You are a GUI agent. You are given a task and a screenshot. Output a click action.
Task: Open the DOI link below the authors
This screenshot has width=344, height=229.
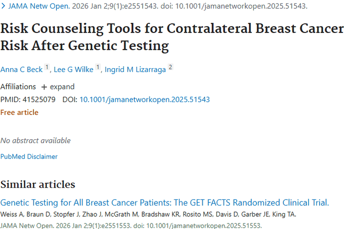pos(144,99)
